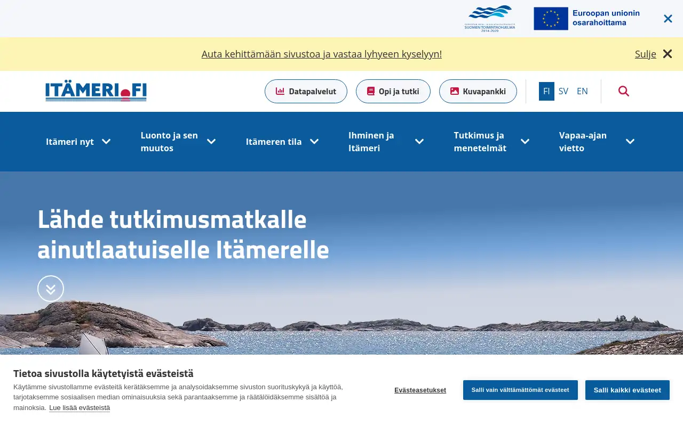The image size is (683, 426).
Task: Open Luonto ja sen muutos menu
Action: pyautogui.click(x=169, y=142)
